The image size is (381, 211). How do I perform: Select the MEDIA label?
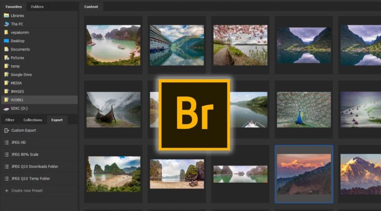pos(16,83)
